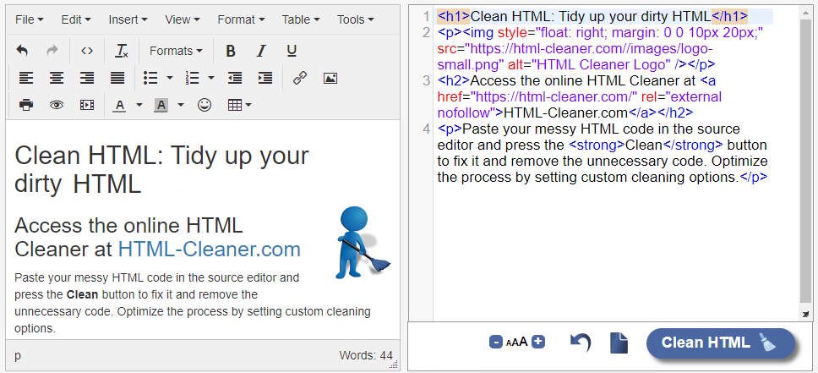Click the href attribute in source code
818x373 pixels.
(x=453, y=97)
